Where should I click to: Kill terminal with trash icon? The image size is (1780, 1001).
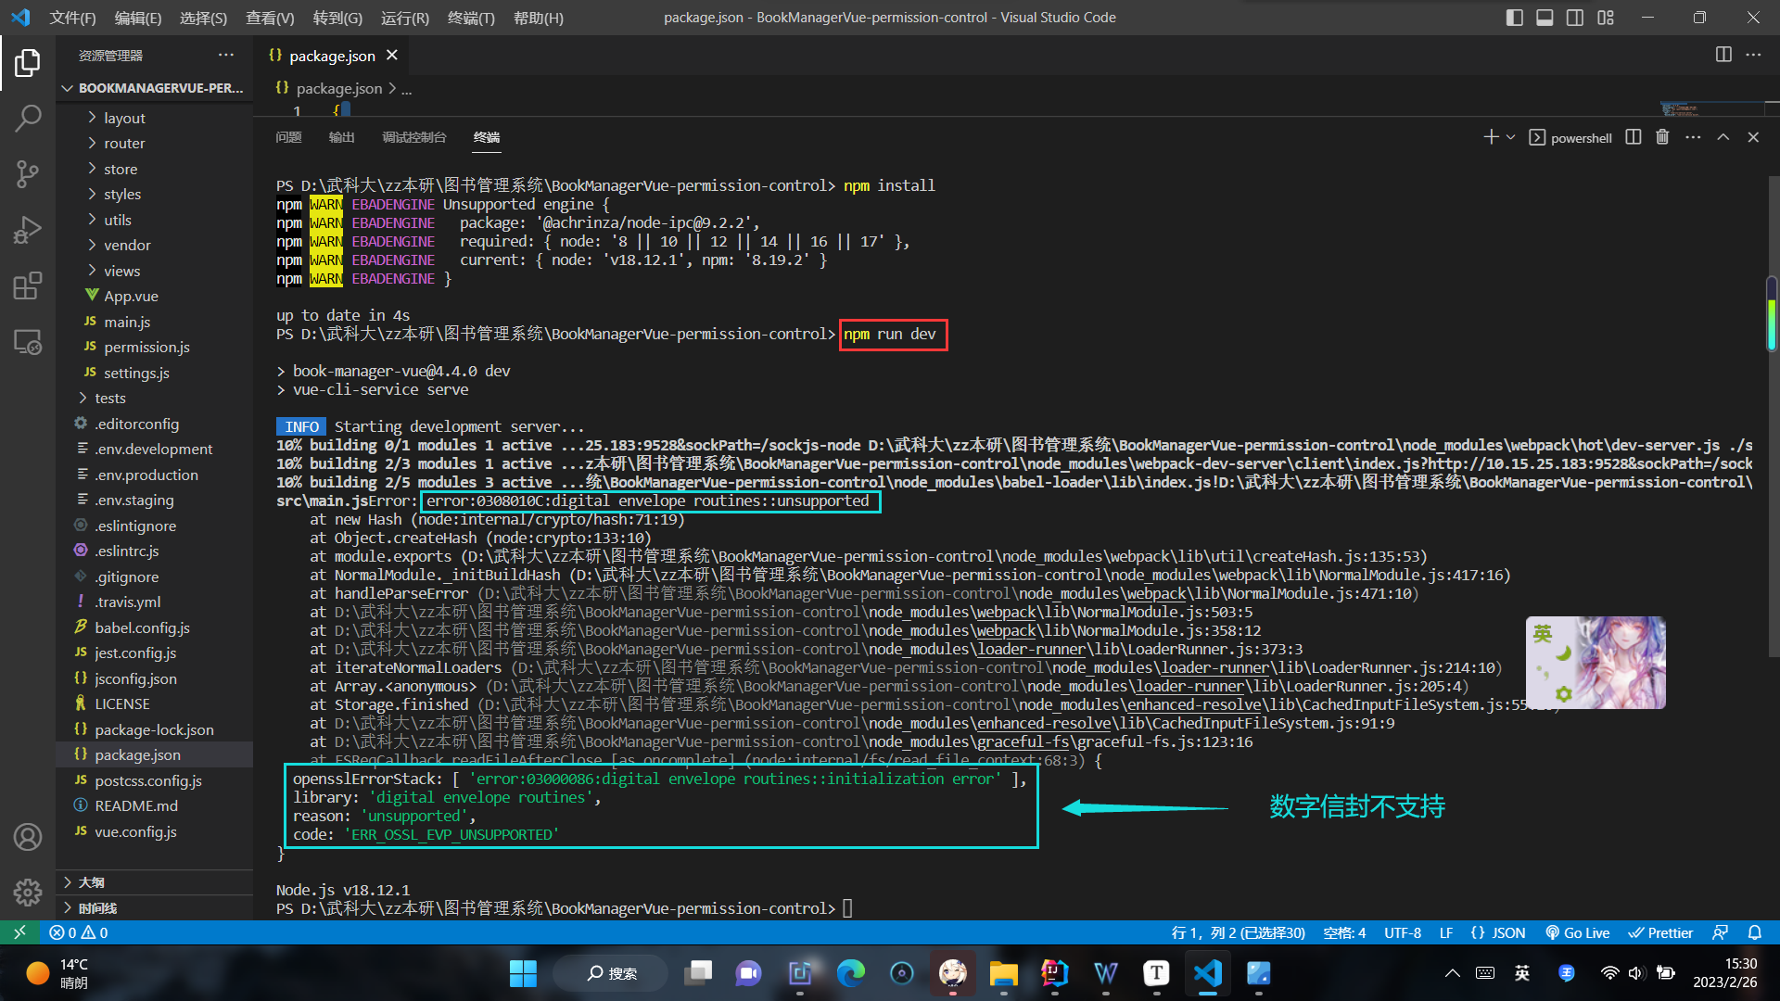(x=1662, y=137)
